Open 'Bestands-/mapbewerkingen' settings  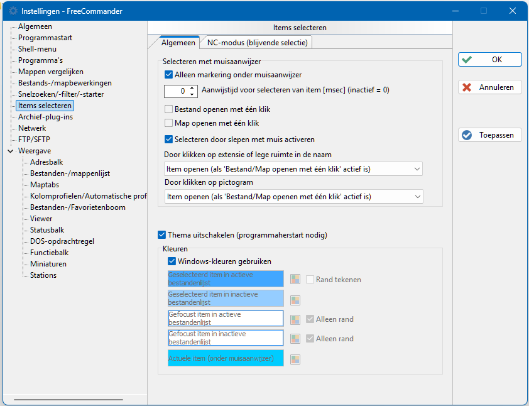click(x=65, y=83)
